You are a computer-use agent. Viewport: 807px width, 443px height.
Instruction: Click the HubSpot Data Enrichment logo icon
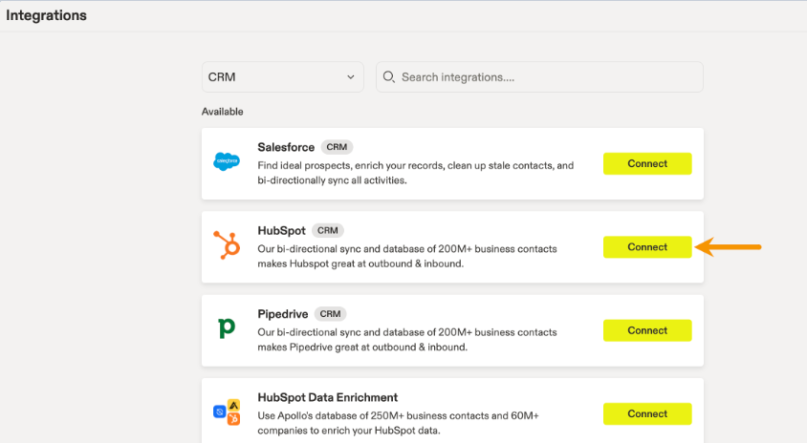pyautogui.click(x=227, y=411)
